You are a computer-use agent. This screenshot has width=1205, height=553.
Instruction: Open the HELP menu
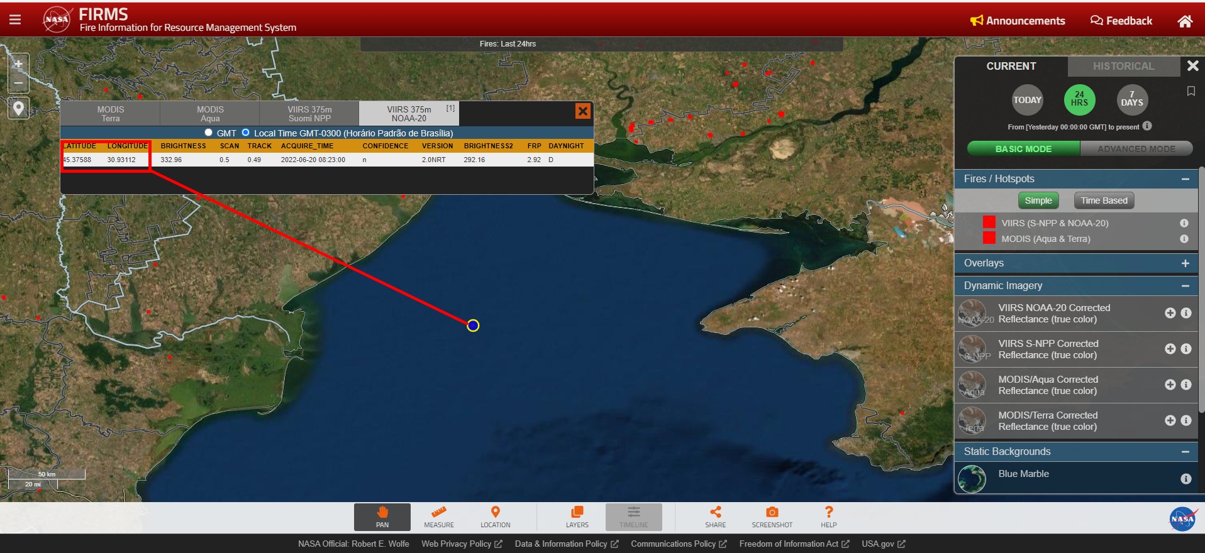[829, 517]
